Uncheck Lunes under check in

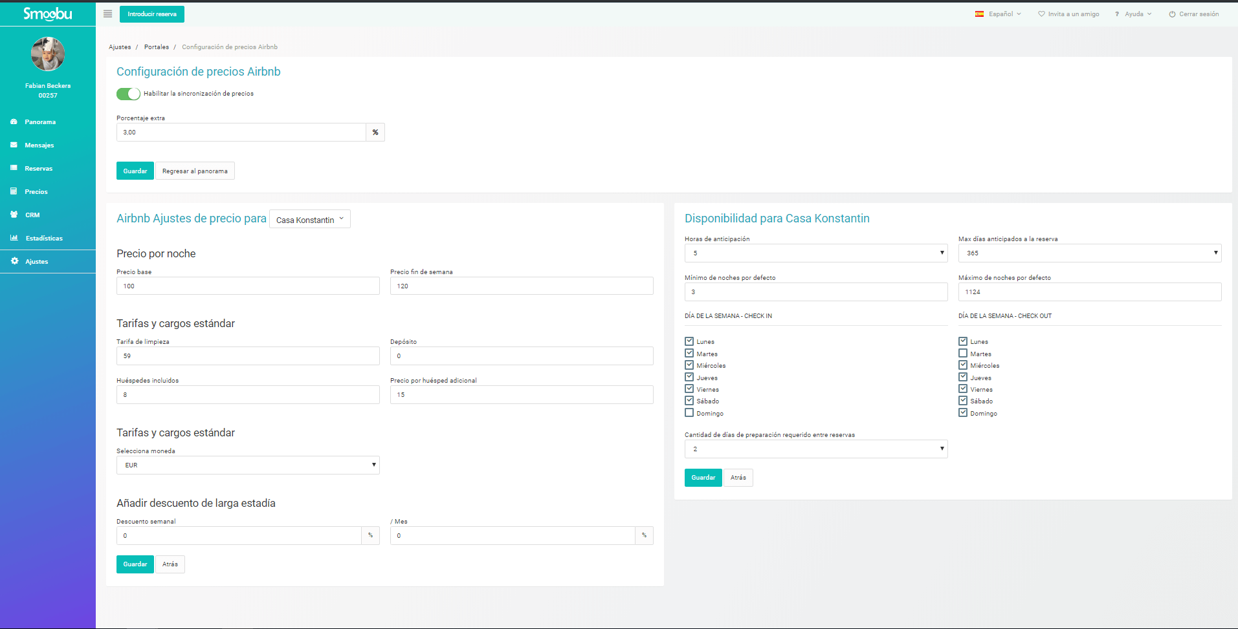pos(689,341)
